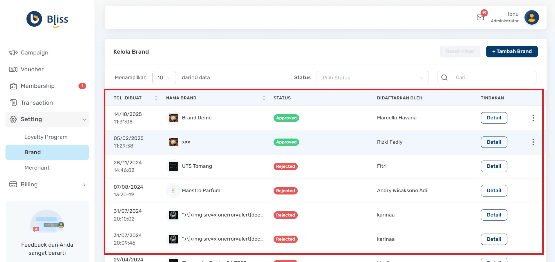Click the search magnifier icon

(x=444, y=78)
